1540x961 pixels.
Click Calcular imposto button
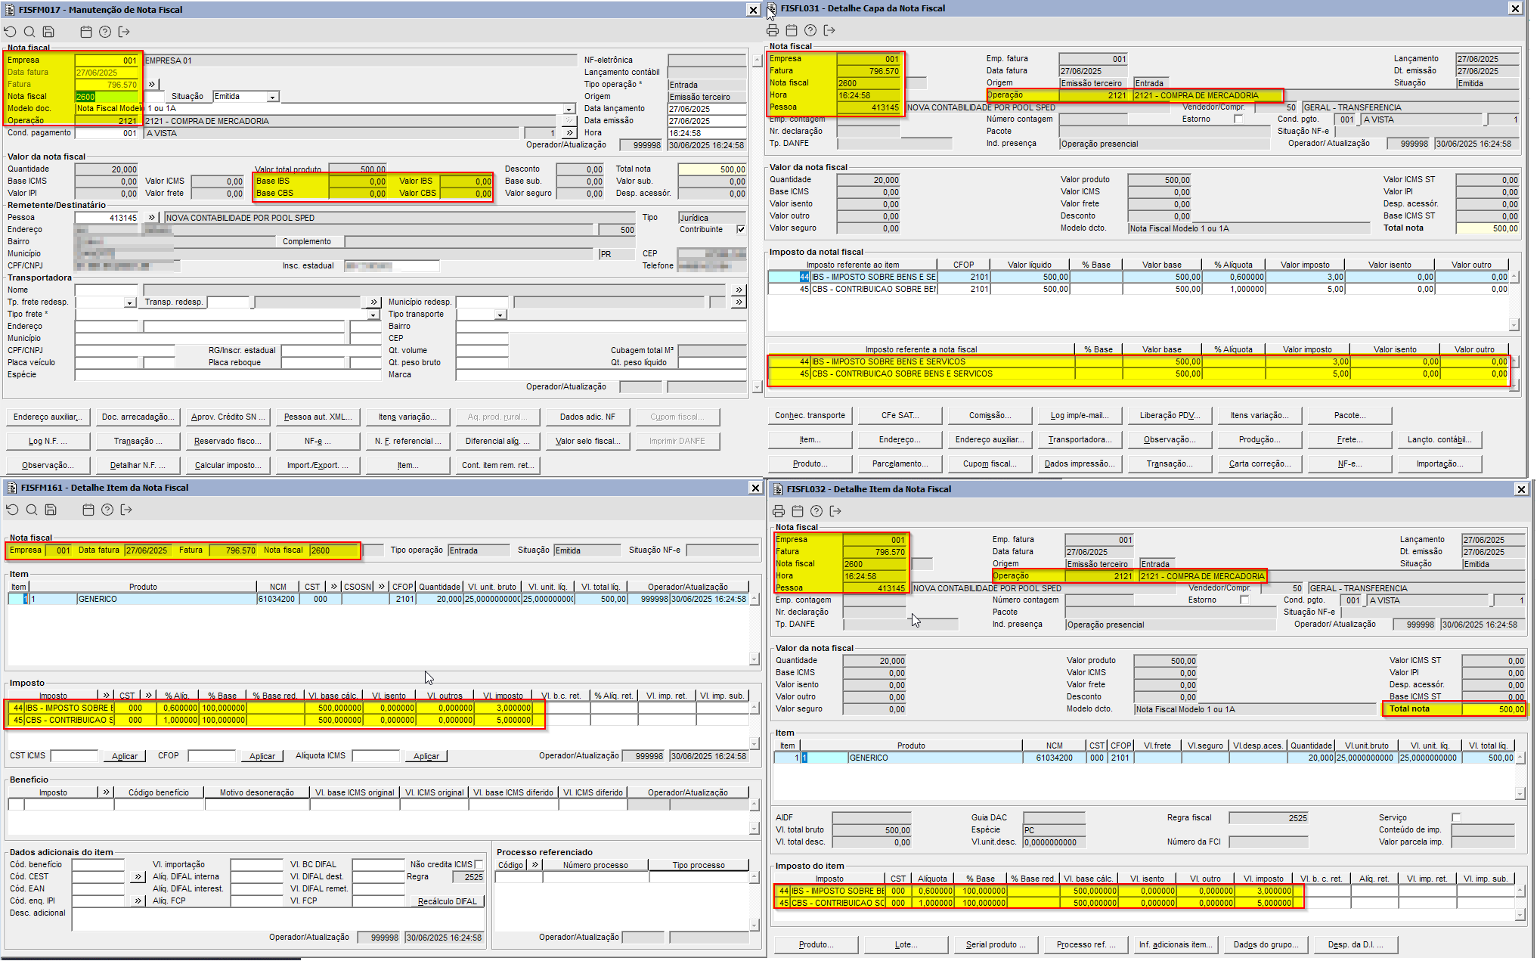(x=228, y=465)
